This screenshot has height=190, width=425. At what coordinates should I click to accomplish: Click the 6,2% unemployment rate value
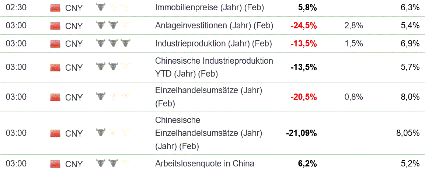coord(307,163)
